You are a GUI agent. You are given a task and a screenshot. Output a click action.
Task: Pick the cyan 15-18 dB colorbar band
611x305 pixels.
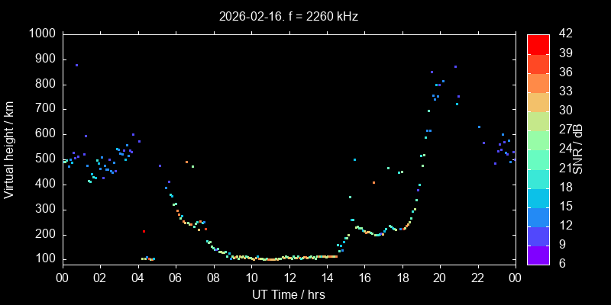(x=538, y=197)
